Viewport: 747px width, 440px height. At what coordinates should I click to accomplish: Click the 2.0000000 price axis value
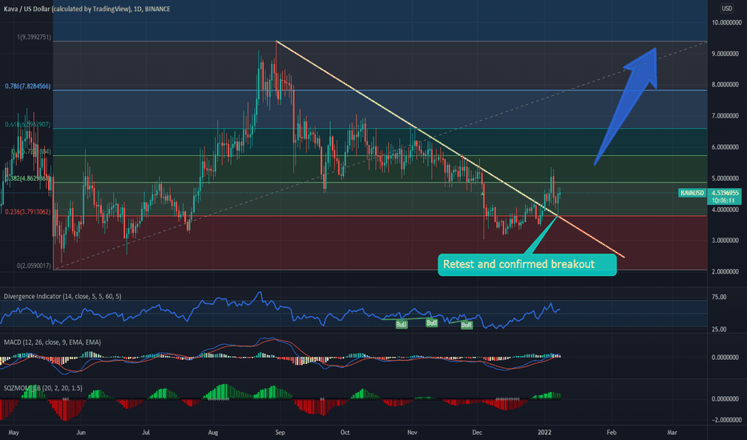tap(726, 272)
